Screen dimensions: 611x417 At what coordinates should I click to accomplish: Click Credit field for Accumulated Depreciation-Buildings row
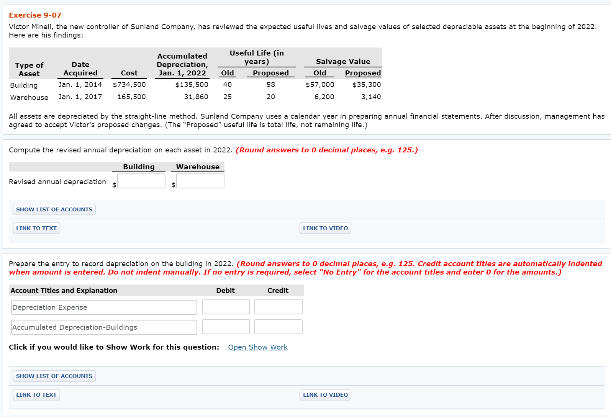[x=278, y=327]
